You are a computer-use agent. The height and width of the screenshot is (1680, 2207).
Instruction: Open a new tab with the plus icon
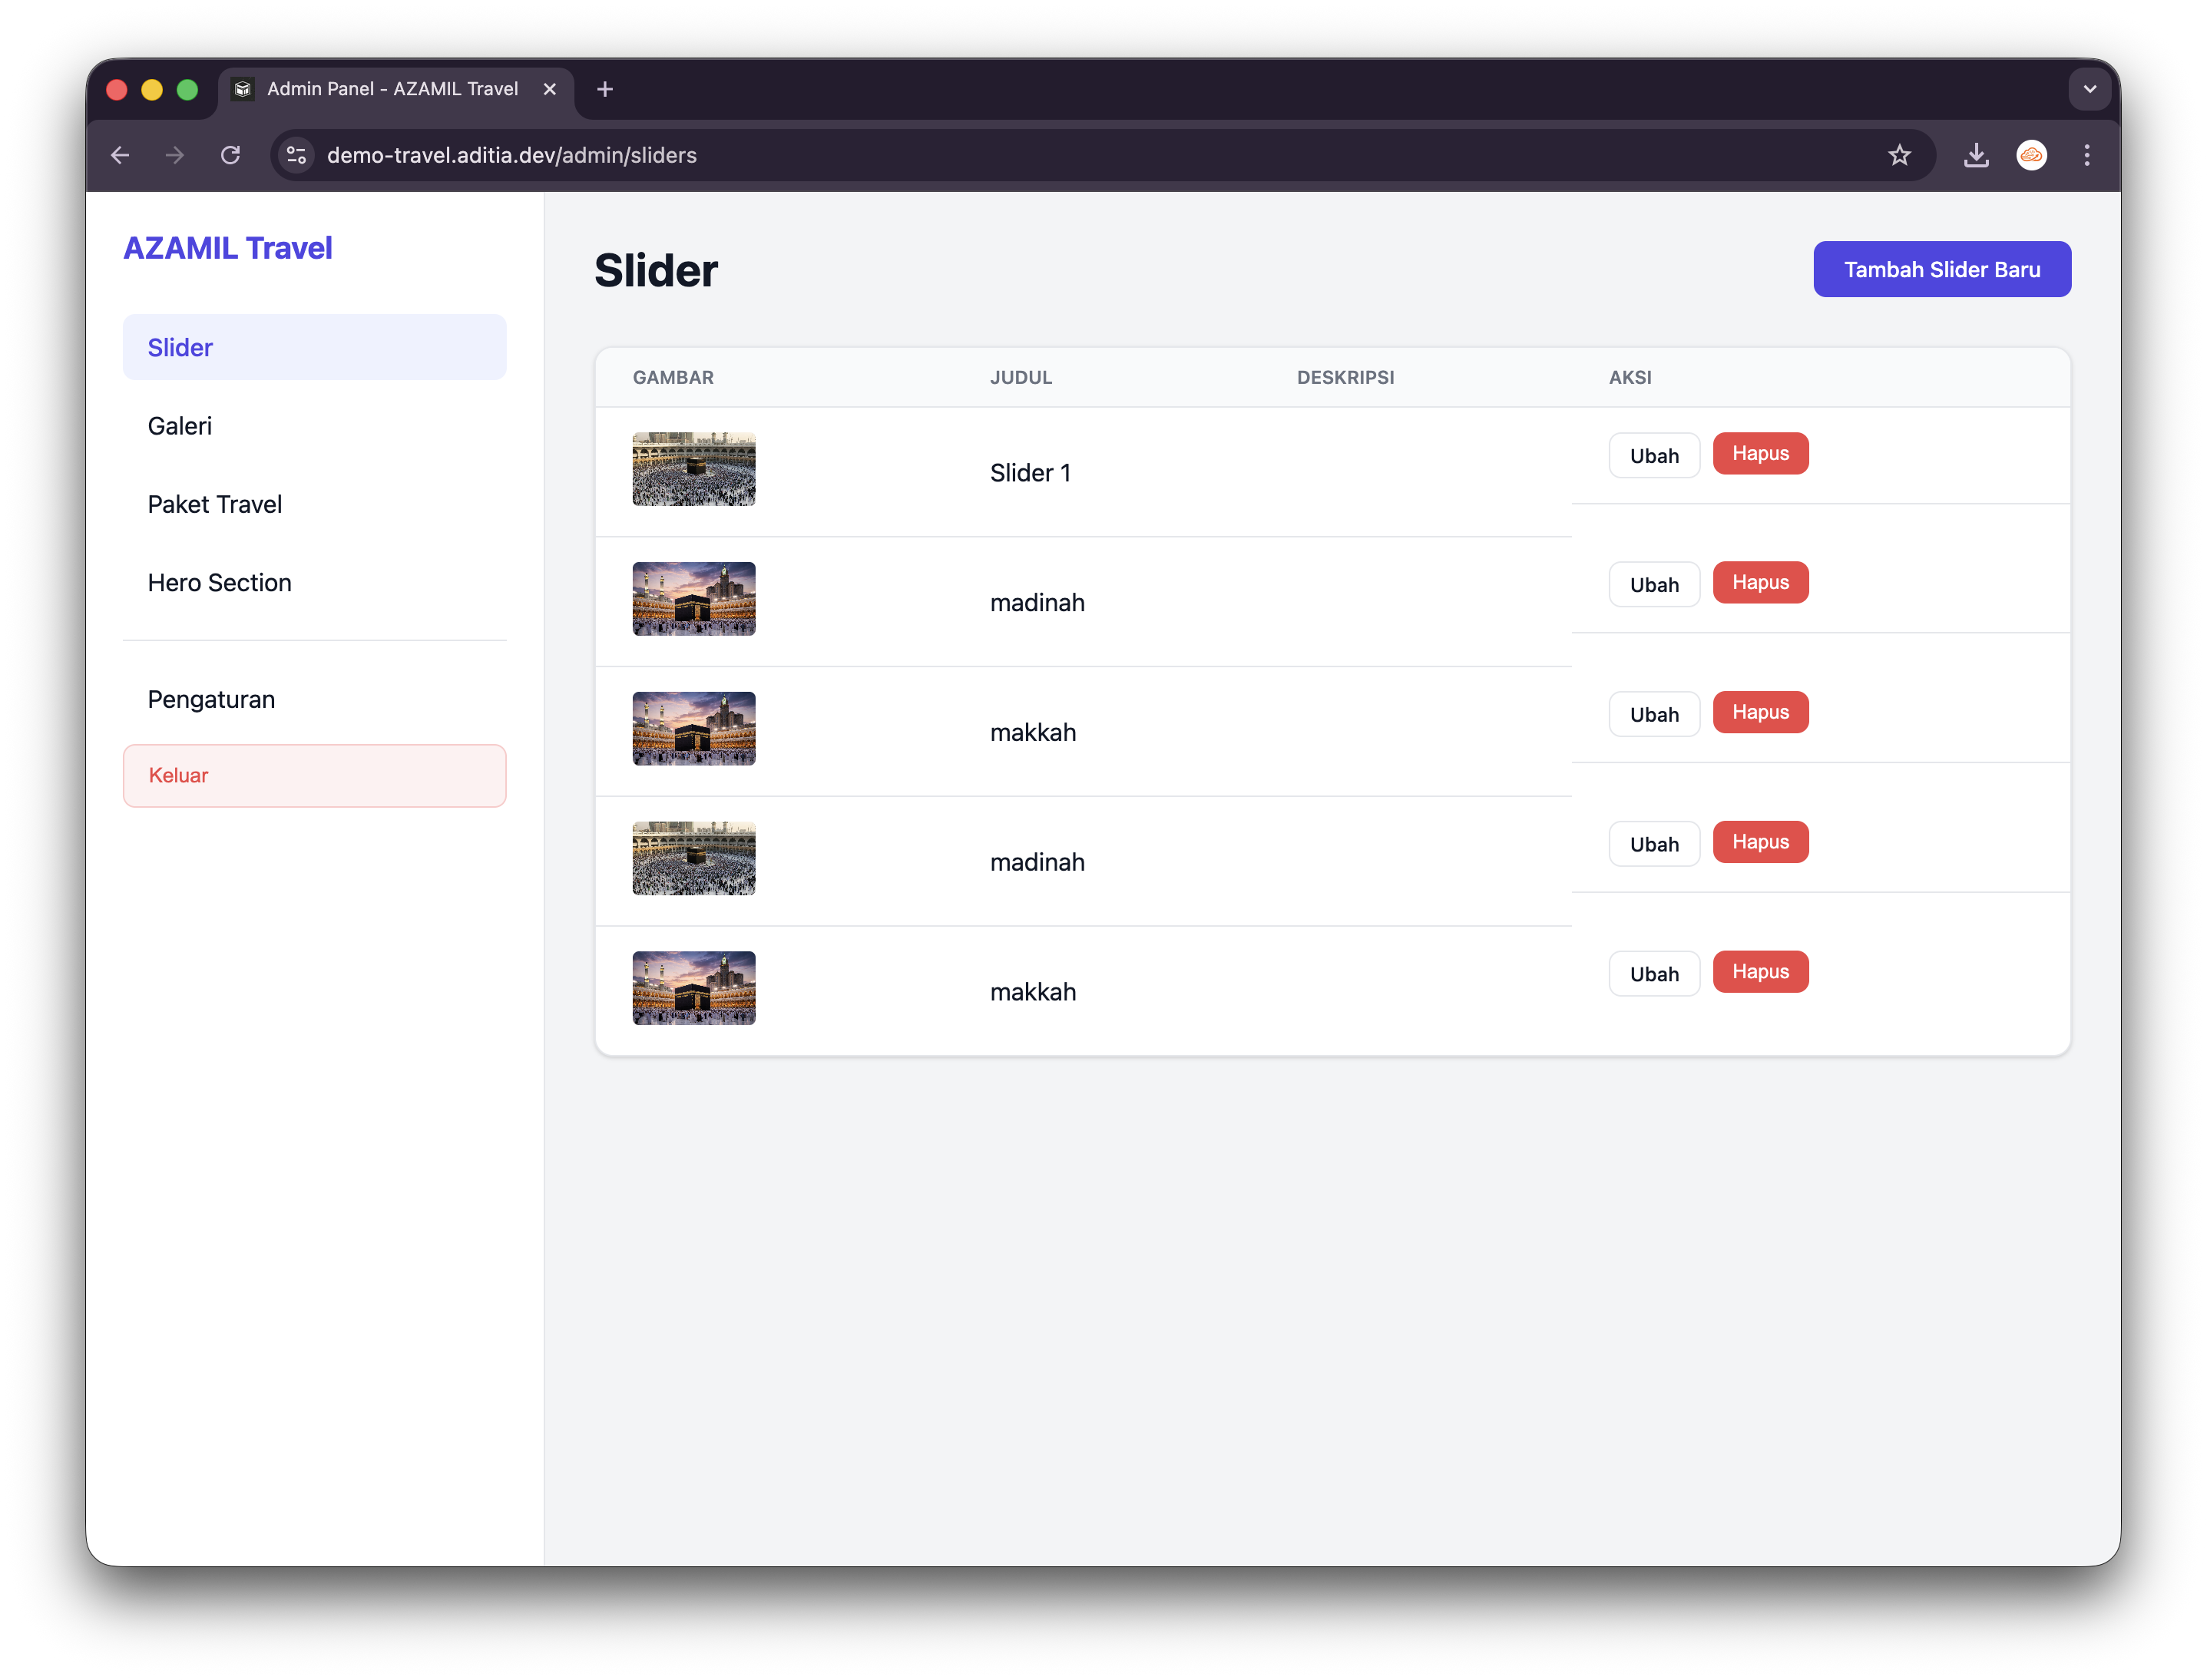605,89
